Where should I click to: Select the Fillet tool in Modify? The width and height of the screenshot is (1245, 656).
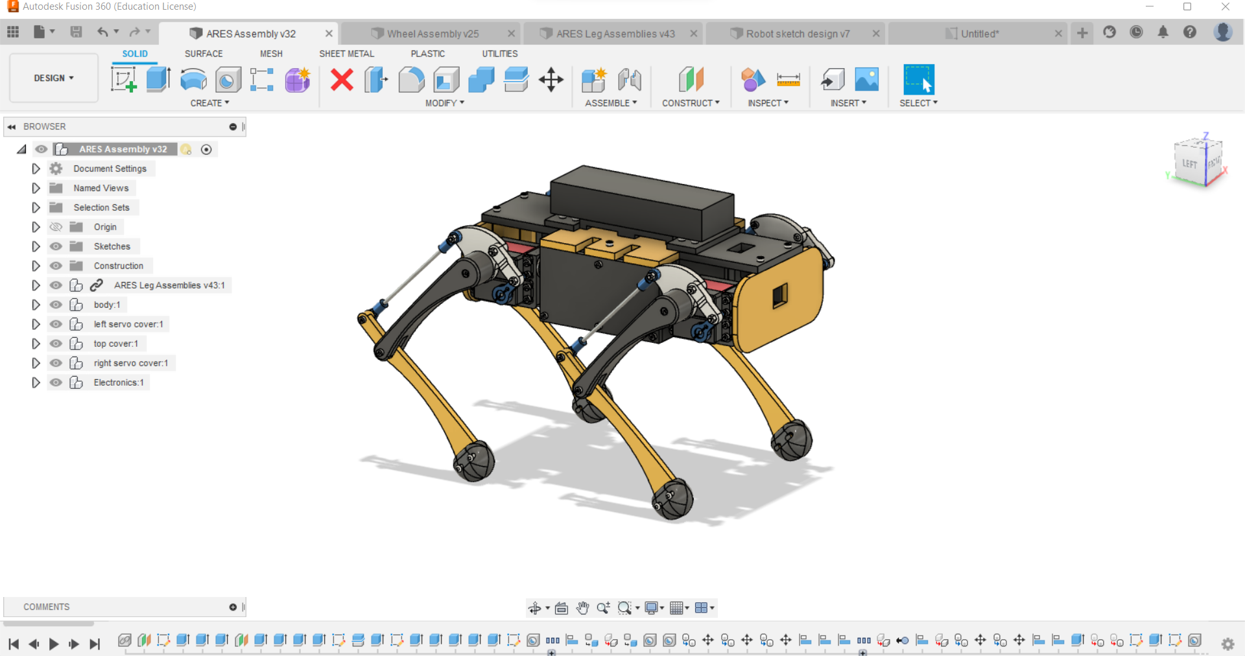[x=412, y=80]
